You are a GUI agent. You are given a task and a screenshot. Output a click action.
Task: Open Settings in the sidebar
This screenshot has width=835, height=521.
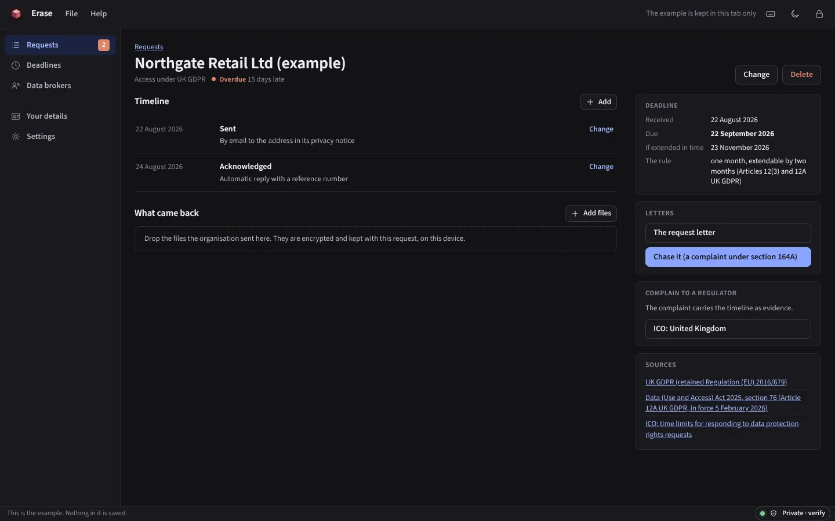coord(60,137)
